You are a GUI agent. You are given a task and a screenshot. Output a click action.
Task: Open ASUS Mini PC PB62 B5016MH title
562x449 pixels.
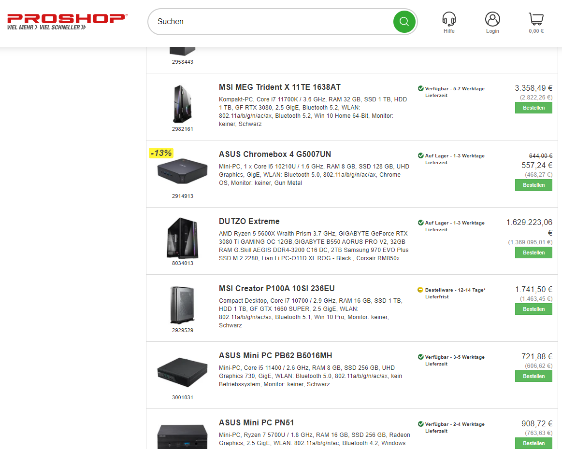click(275, 355)
